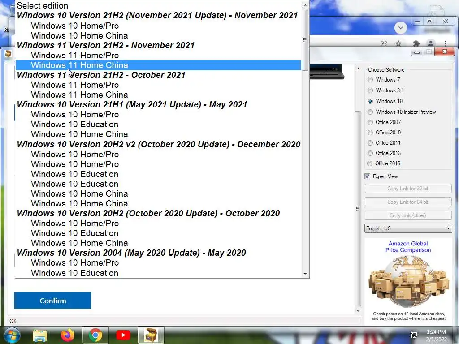Click the round chevron-down button in Chrome
The image size is (459, 344).
tap(401, 28)
